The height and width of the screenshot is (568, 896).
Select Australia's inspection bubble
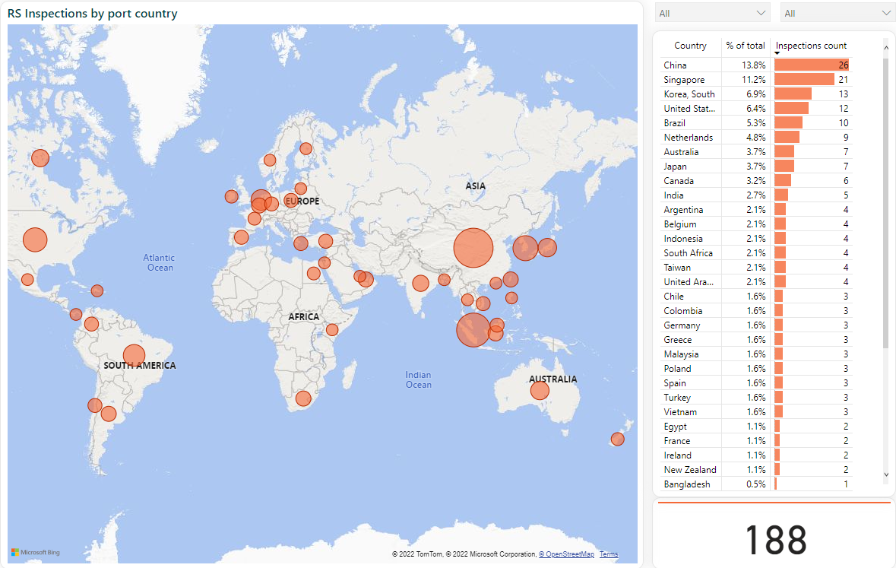[x=540, y=390]
